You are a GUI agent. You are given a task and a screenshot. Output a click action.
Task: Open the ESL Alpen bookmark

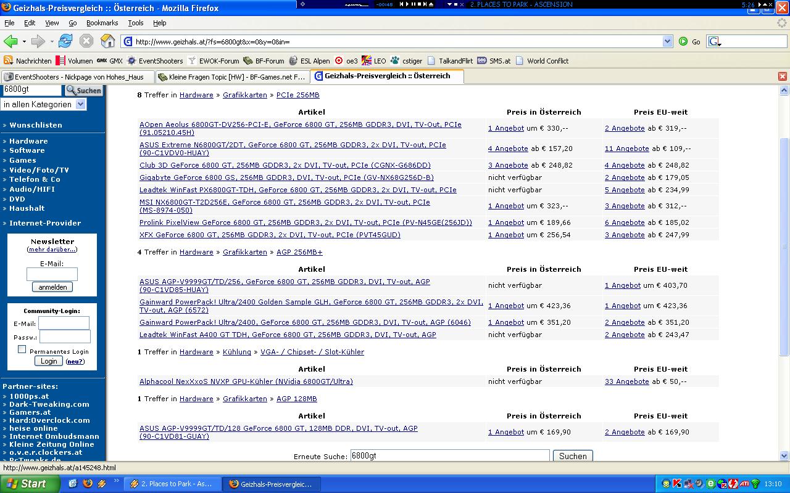[309, 61]
